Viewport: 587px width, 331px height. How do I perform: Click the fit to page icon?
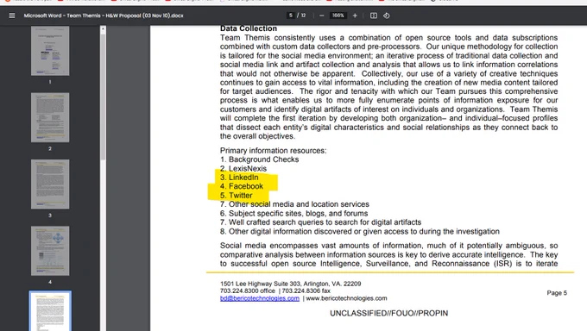[374, 16]
